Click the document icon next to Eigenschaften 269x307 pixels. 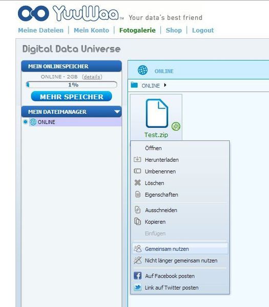point(138,194)
